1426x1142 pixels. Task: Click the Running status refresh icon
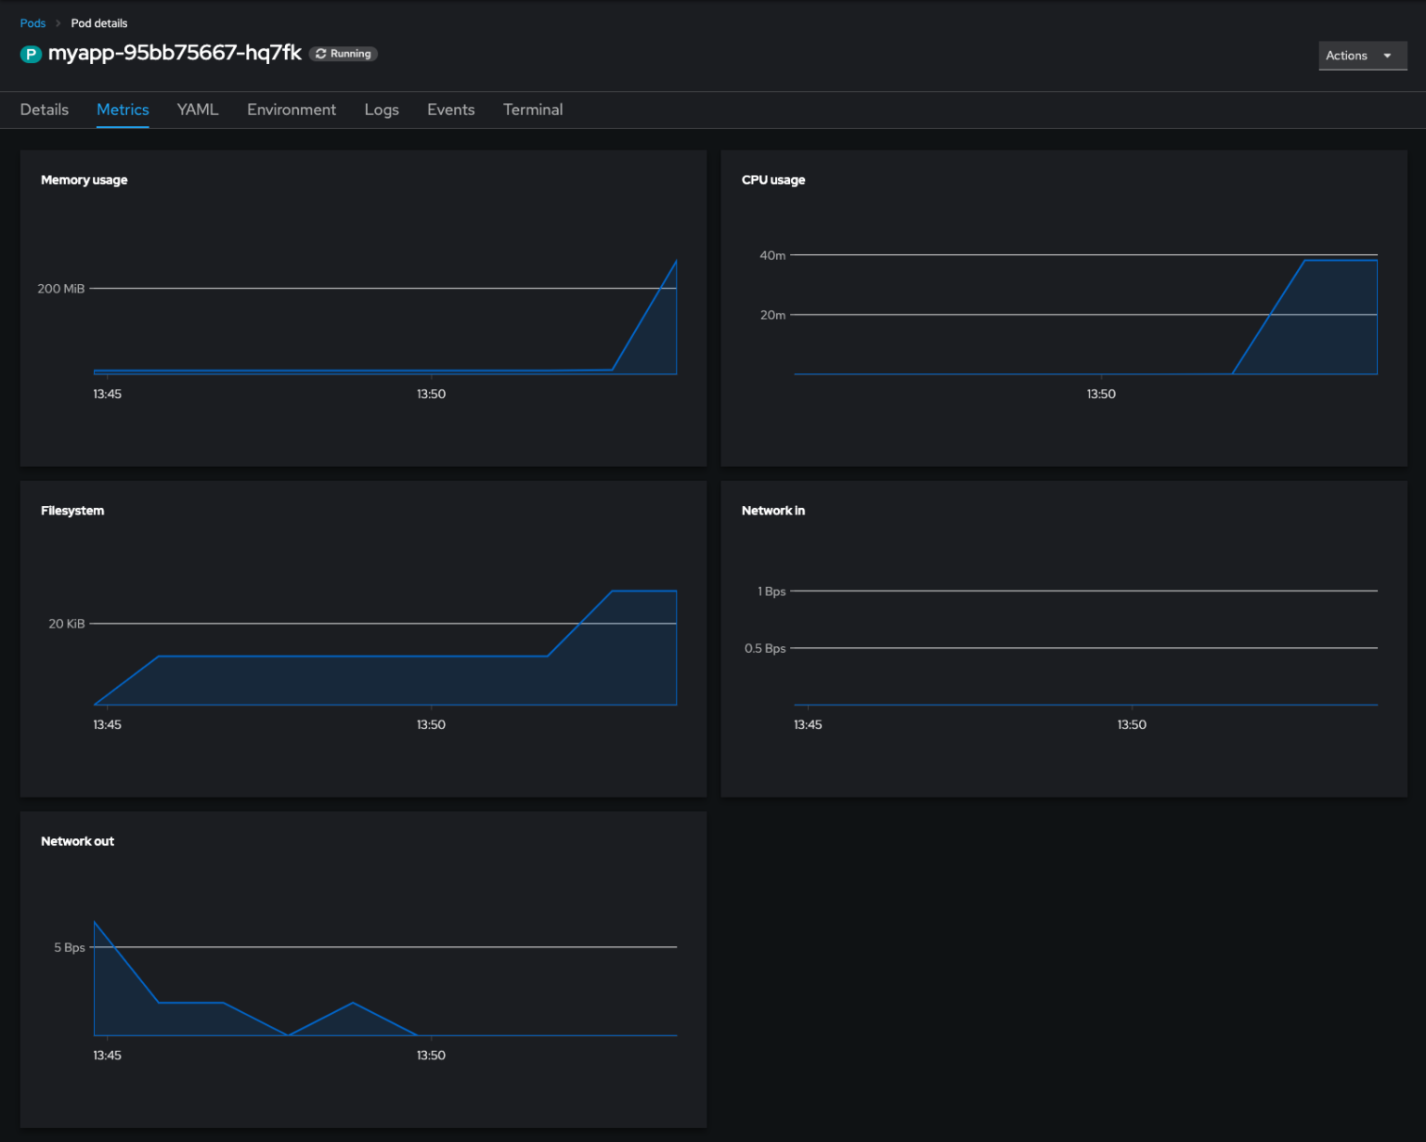click(x=321, y=54)
